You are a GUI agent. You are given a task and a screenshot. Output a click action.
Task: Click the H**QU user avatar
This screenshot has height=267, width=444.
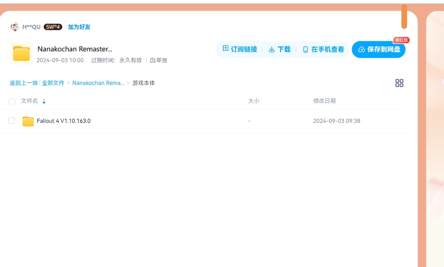pyautogui.click(x=15, y=27)
